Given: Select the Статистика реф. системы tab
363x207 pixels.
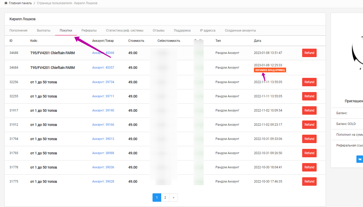Looking at the screenshot, I should tap(125, 31).
